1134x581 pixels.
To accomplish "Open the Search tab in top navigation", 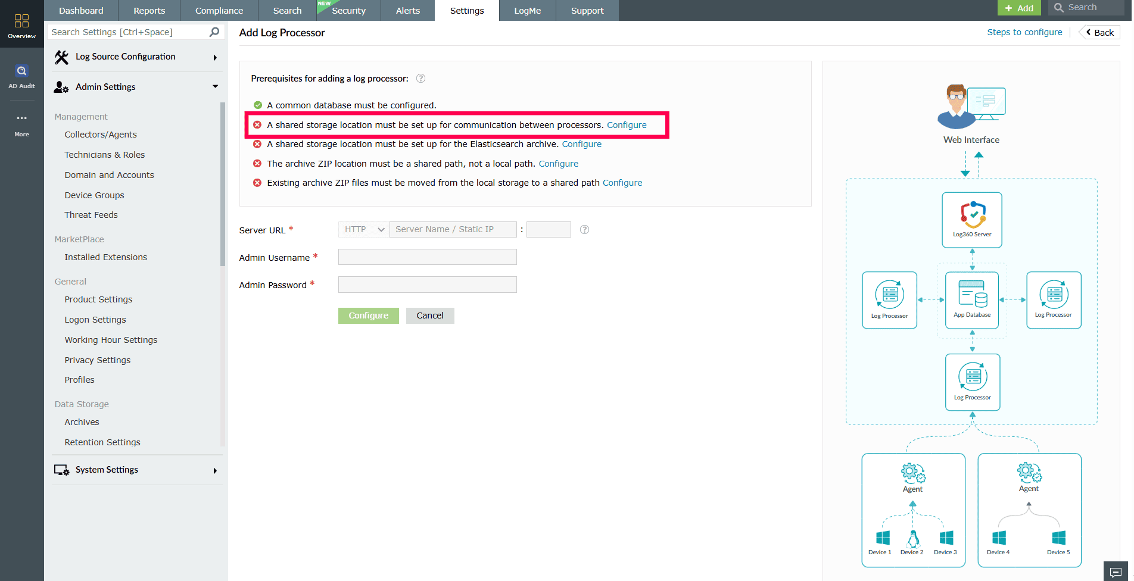I will tap(287, 11).
